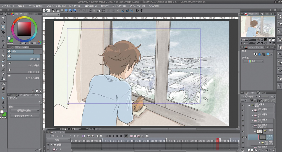Select the Text tool (A) in toolbar

pos(3,103)
